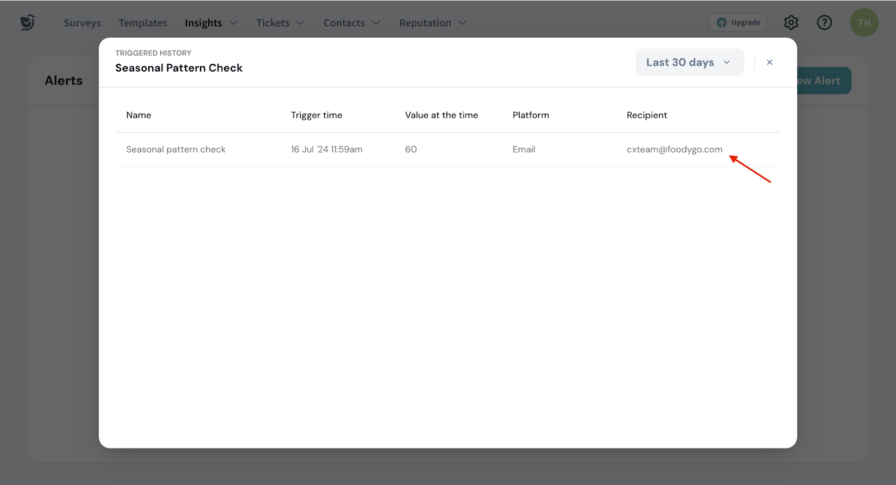Go to the Templates tab
The image size is (896, 485).
143,23
